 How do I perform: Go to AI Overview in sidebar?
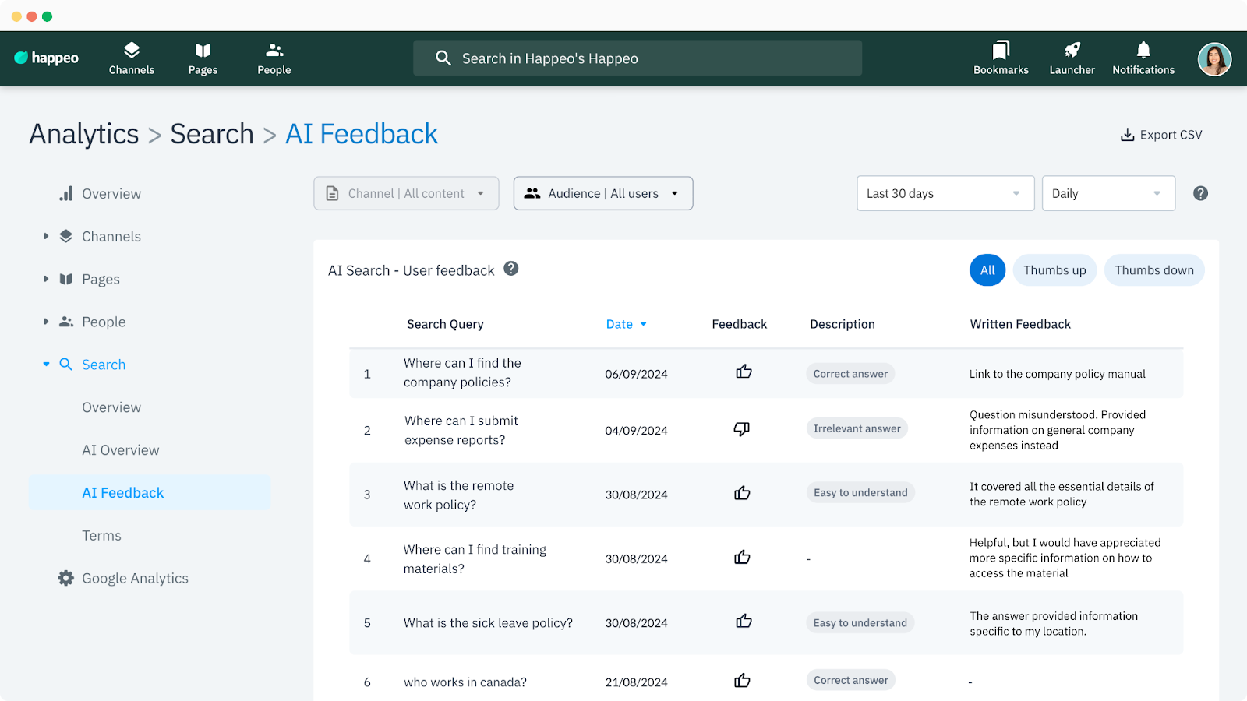pyautogui.click(x=121, y=450)
